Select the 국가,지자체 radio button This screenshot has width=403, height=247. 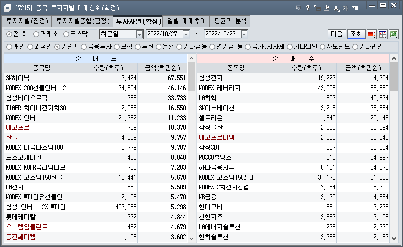[248, 47]
